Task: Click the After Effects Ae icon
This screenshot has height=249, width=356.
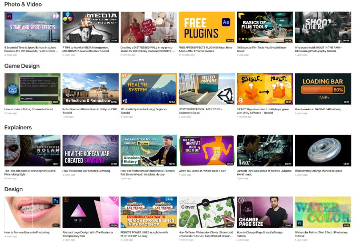Action: click(x=226, y=22)
